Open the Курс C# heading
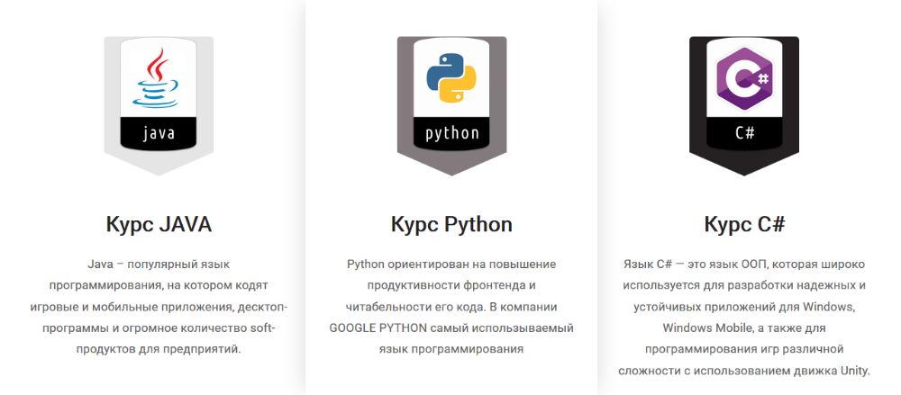 click(x=745, y=224)
